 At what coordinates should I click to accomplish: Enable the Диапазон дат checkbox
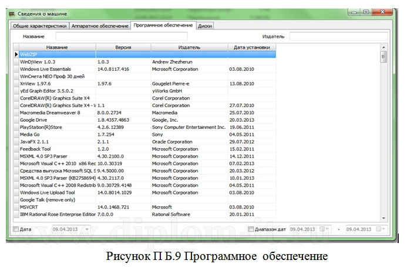pos(251,229)
